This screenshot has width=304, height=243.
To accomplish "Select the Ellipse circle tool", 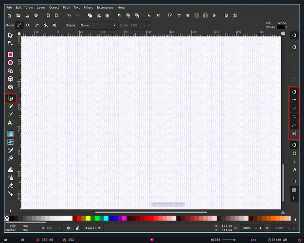I will tap(11, 63).
